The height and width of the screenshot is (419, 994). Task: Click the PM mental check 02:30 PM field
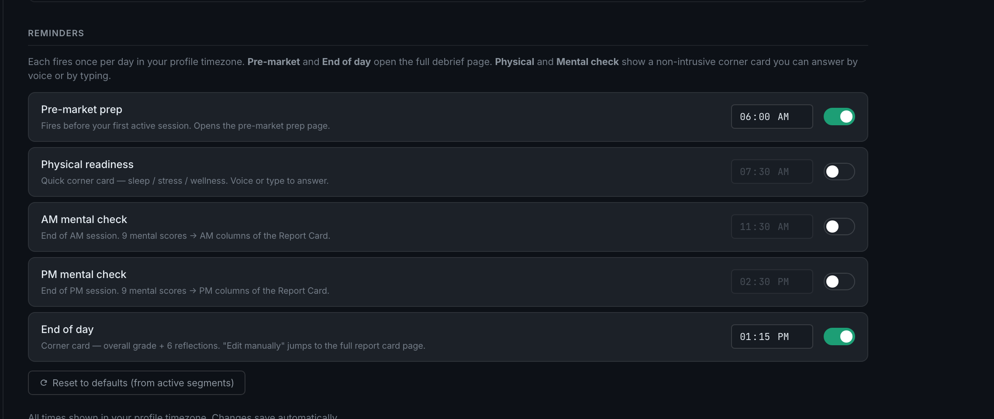[772, 282]
